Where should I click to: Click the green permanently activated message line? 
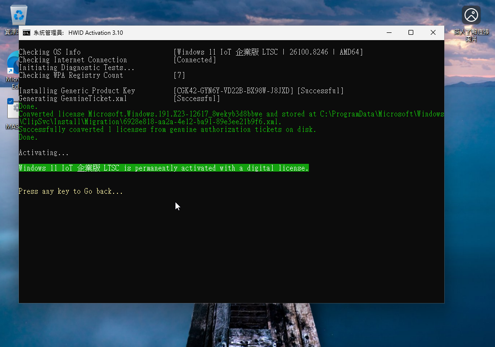tap(163, 168)
